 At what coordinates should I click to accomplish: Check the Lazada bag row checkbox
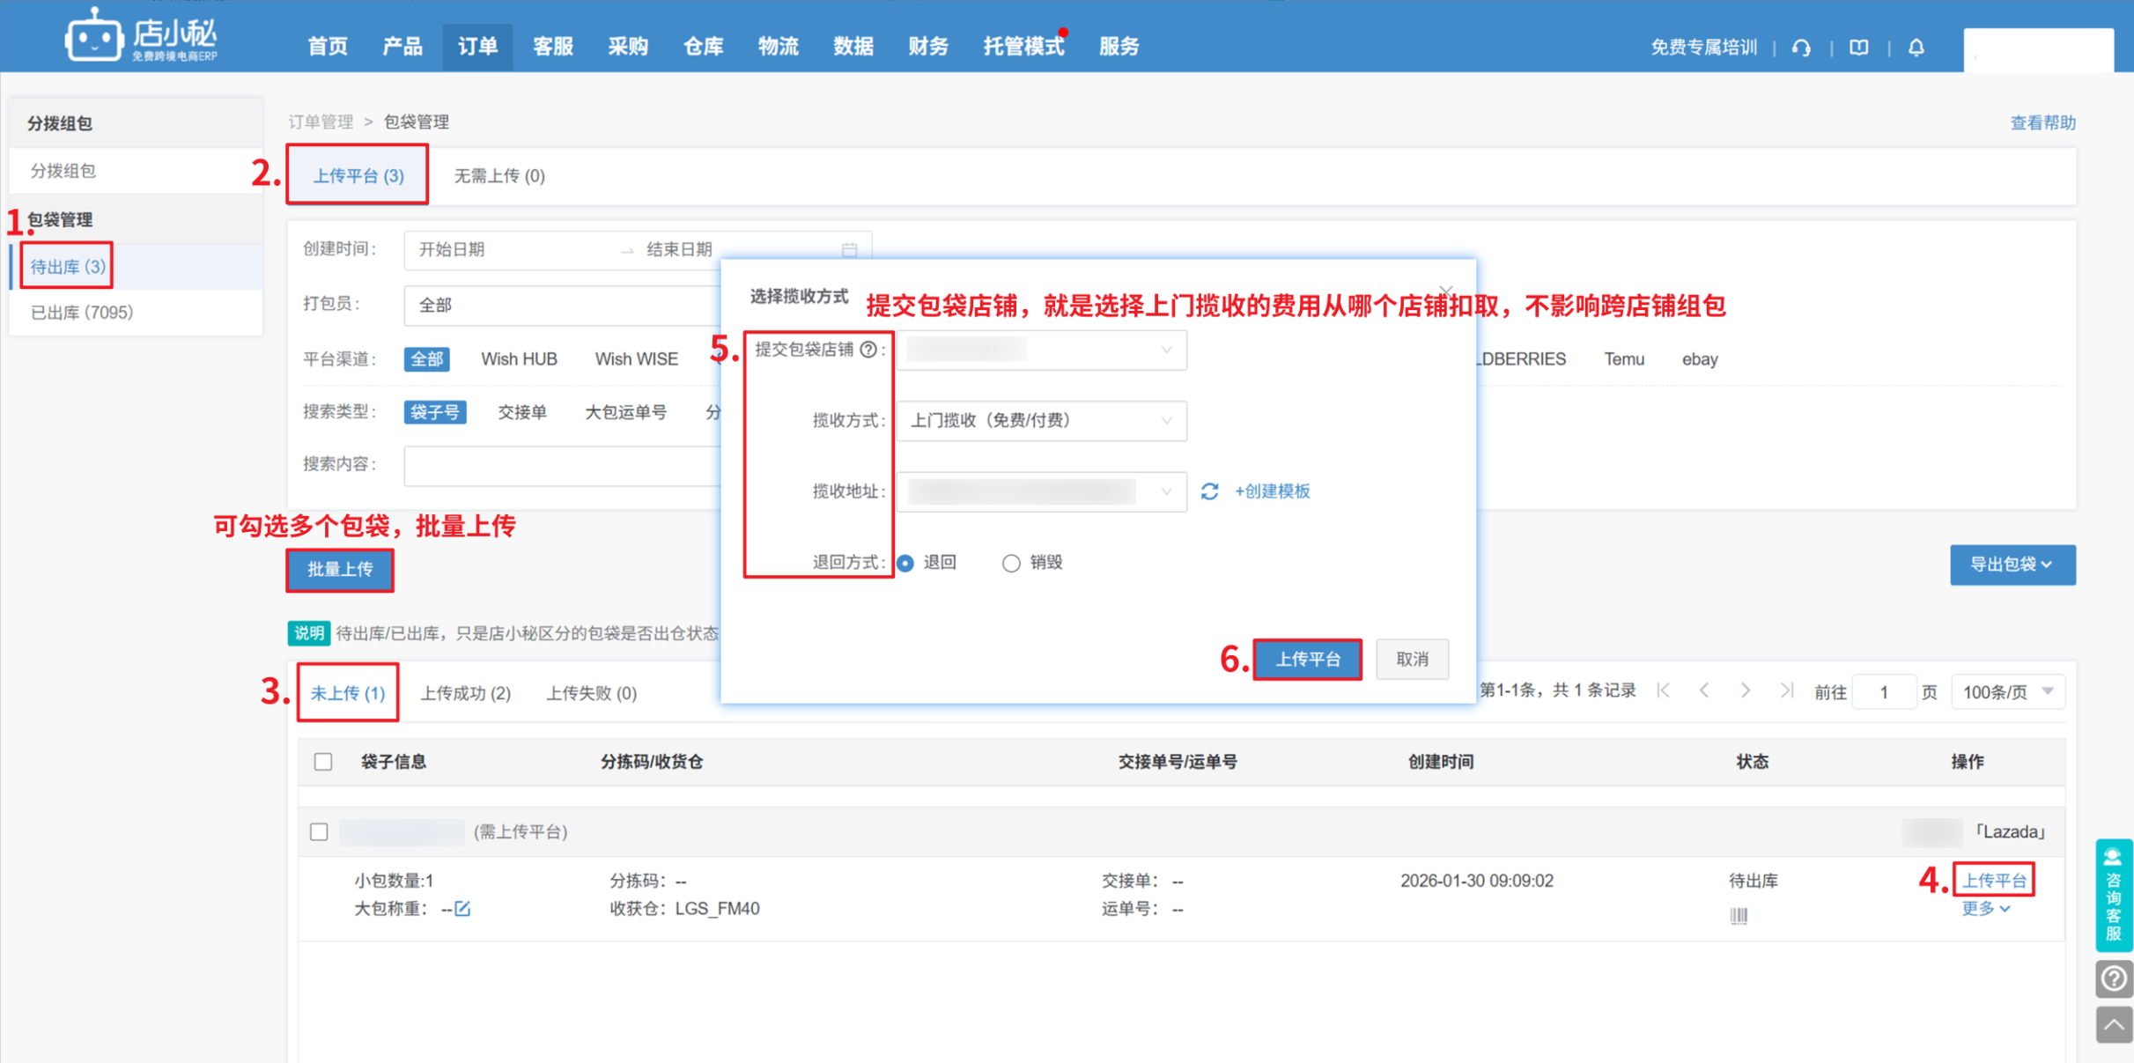[x=319, y=831]
